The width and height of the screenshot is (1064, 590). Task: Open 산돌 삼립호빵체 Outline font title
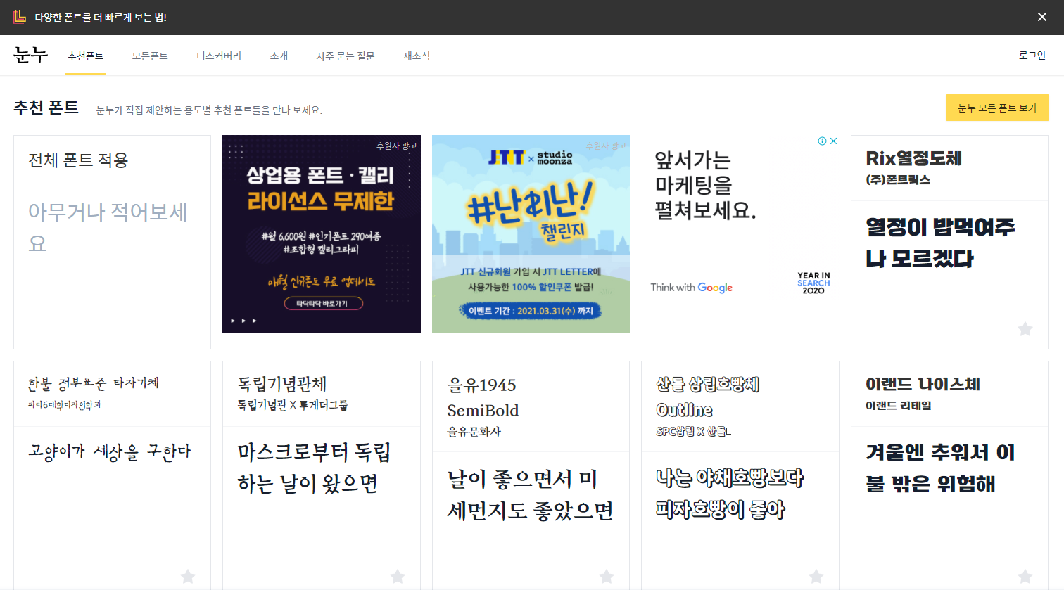[x=708, y=397]
